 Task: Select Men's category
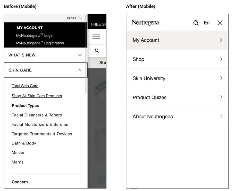coord(18,162)
